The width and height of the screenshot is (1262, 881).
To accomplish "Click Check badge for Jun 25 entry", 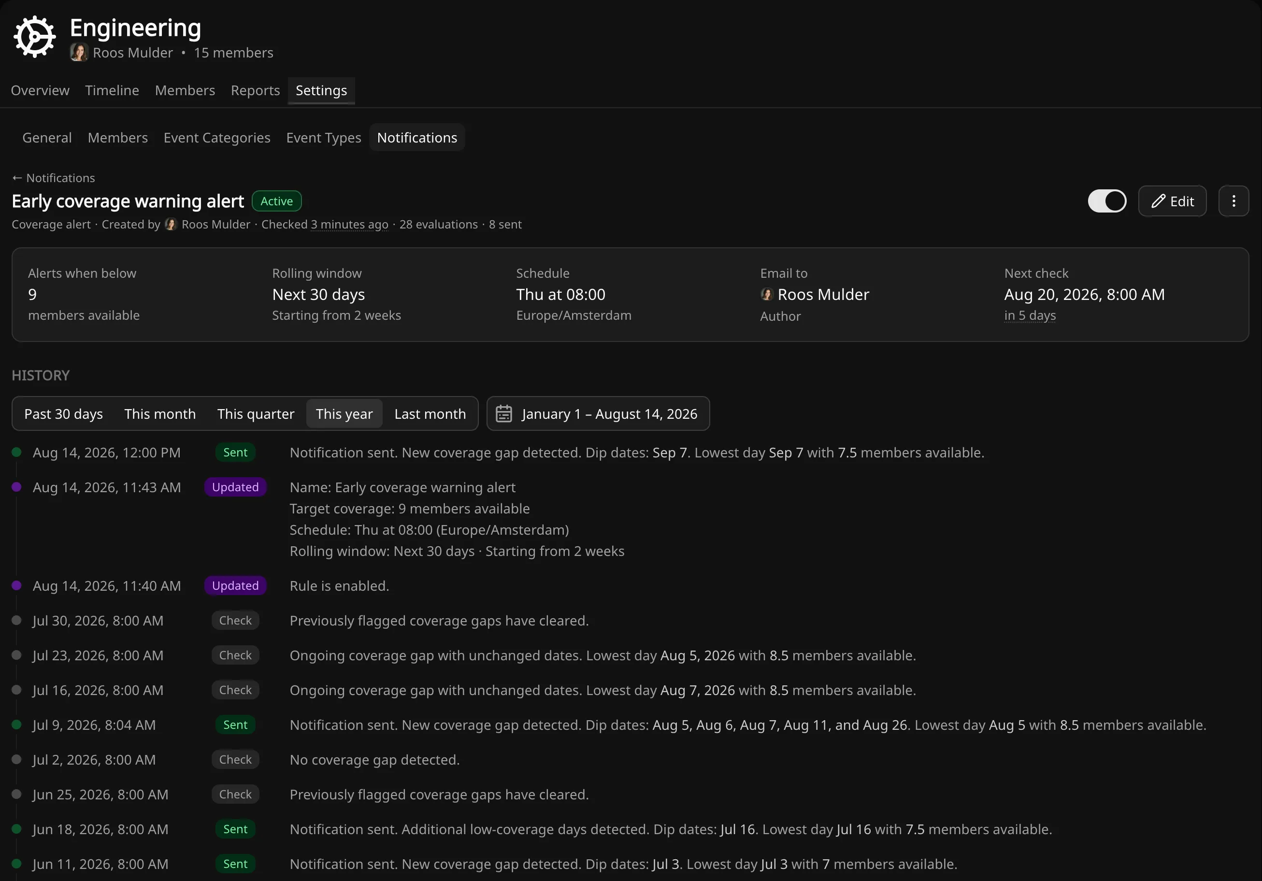I will [235, 794].
